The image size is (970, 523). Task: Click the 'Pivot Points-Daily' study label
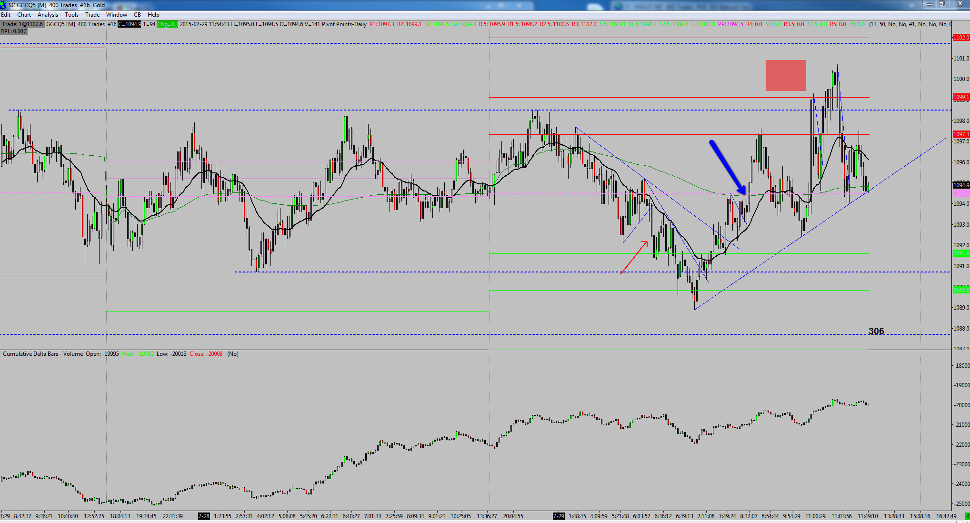point(344,24)
